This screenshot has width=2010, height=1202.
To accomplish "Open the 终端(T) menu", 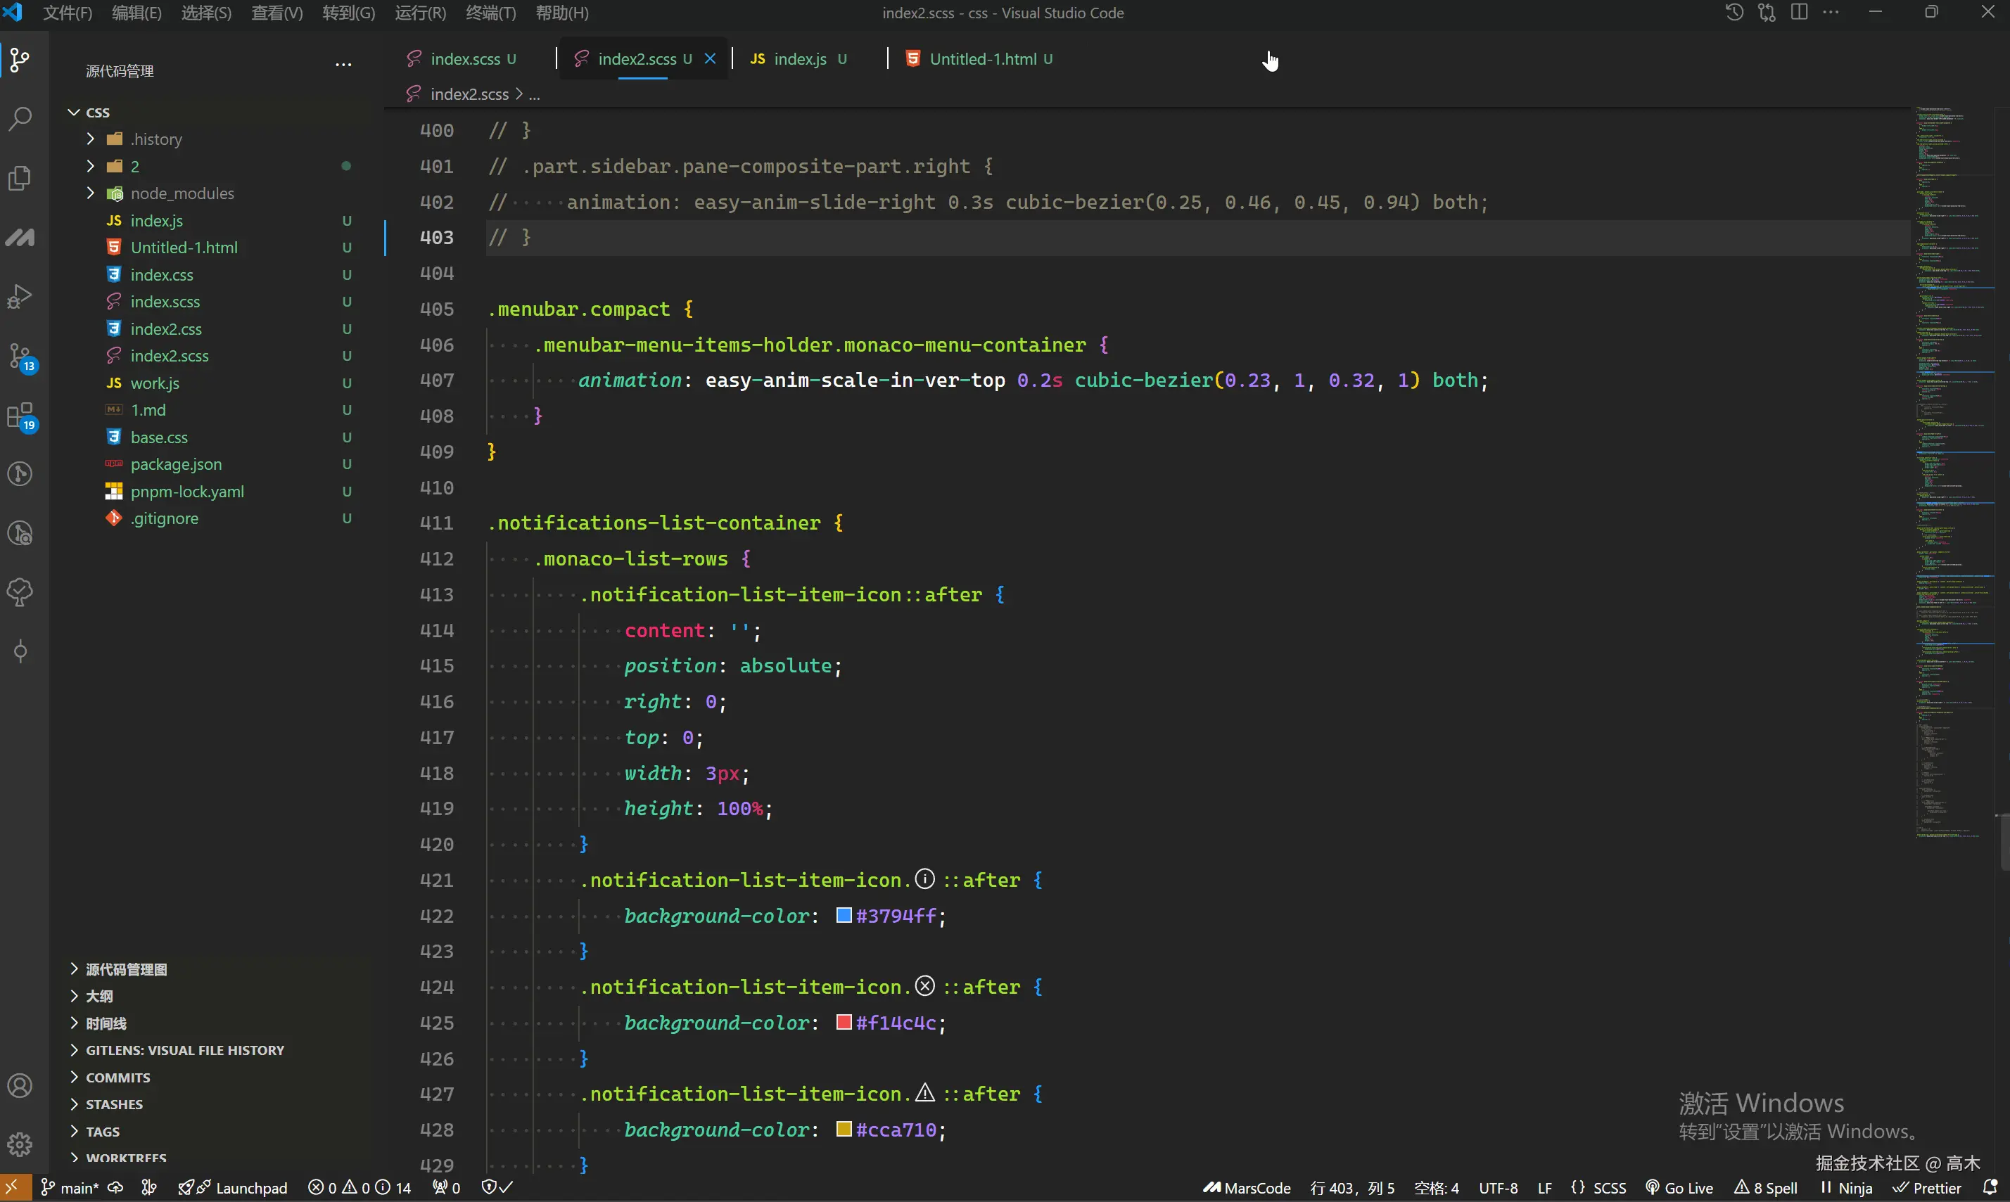I will 490,13.
